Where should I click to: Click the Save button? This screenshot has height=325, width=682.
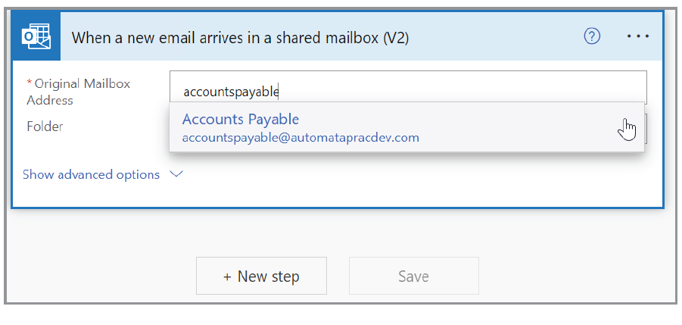coord(413,277)
